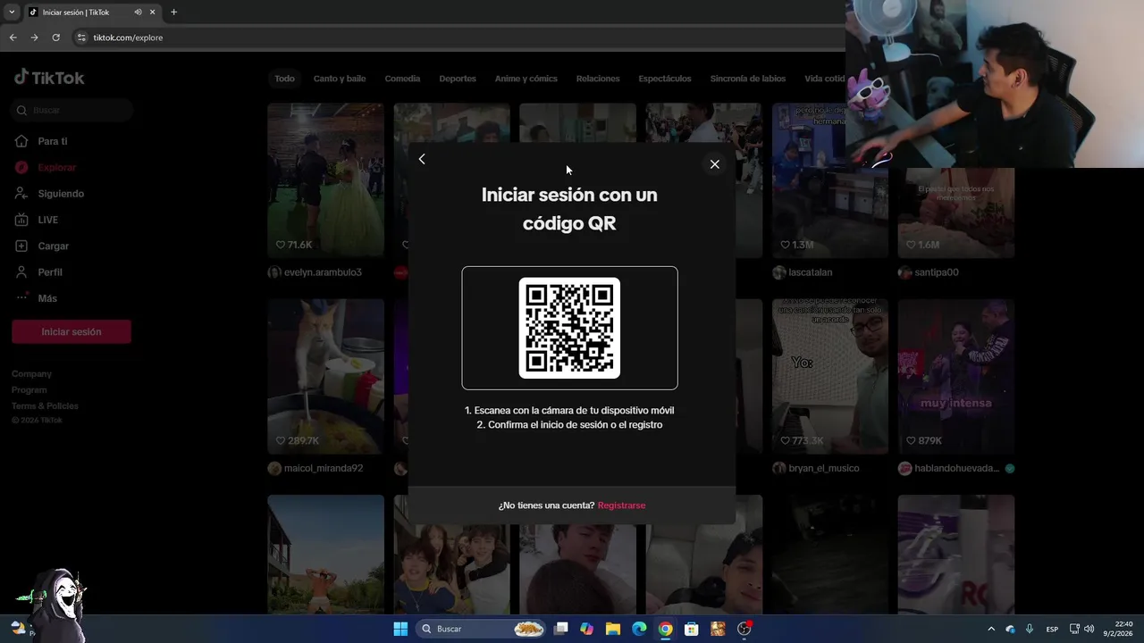Close the QR login dialog
This screenshot has width=1144, height=643.
click(x=714, y=164)
